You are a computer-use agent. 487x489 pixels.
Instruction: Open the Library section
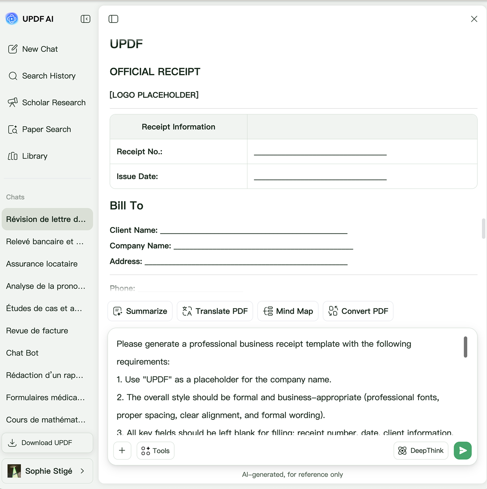[28, 156]
